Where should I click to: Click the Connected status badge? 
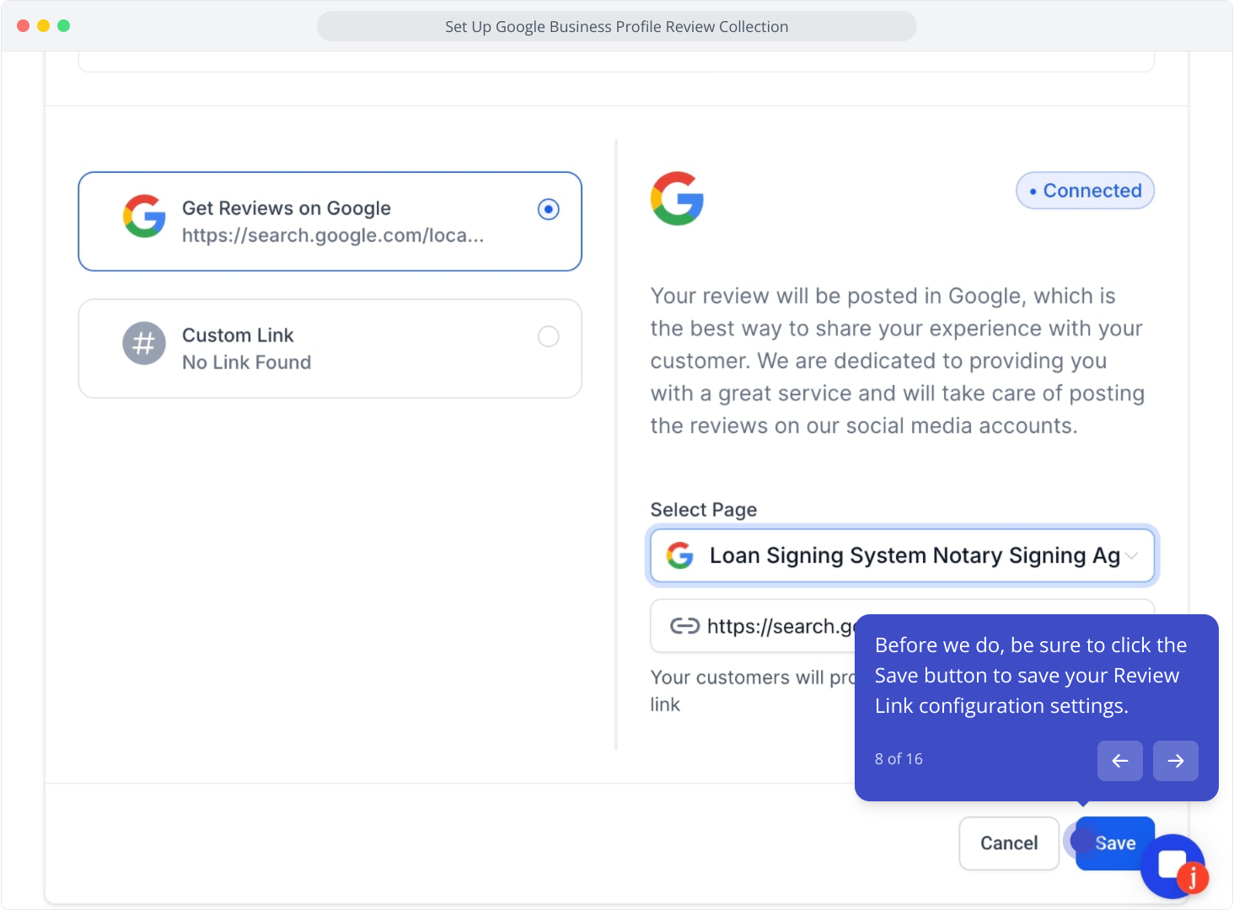click(x=1085, y=190)
